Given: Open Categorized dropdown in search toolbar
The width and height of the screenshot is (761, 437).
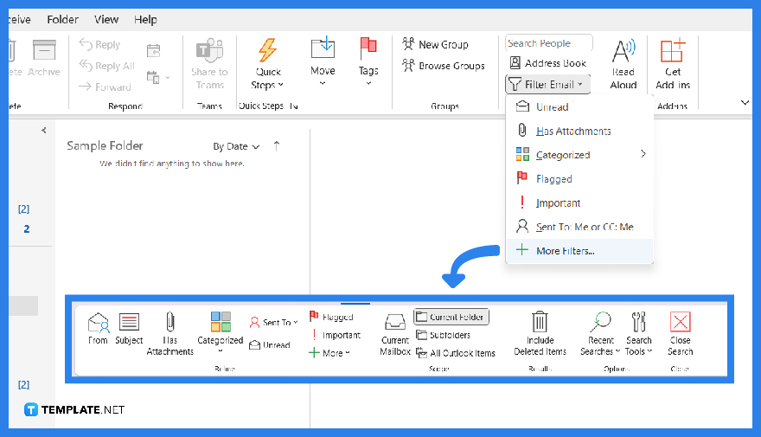Looking at the screenshot, I should pyautogui.click(x=221, y=332).
